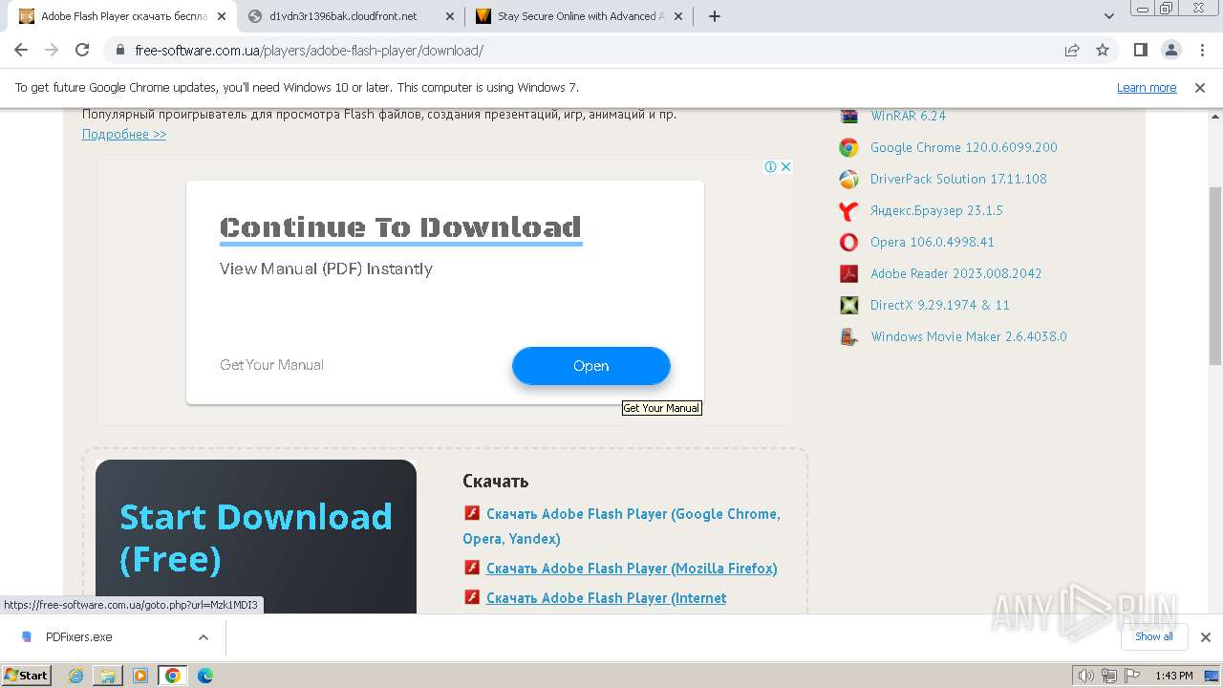1223x688 pixels.
Task: Click the Start Download (Free) banner
Action: (256, 536)
